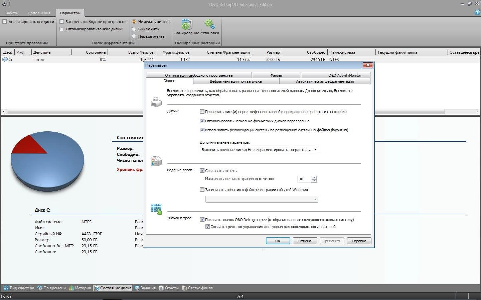Click Готов status in drive C: row
481x300 pixels.
coord(38,60)
